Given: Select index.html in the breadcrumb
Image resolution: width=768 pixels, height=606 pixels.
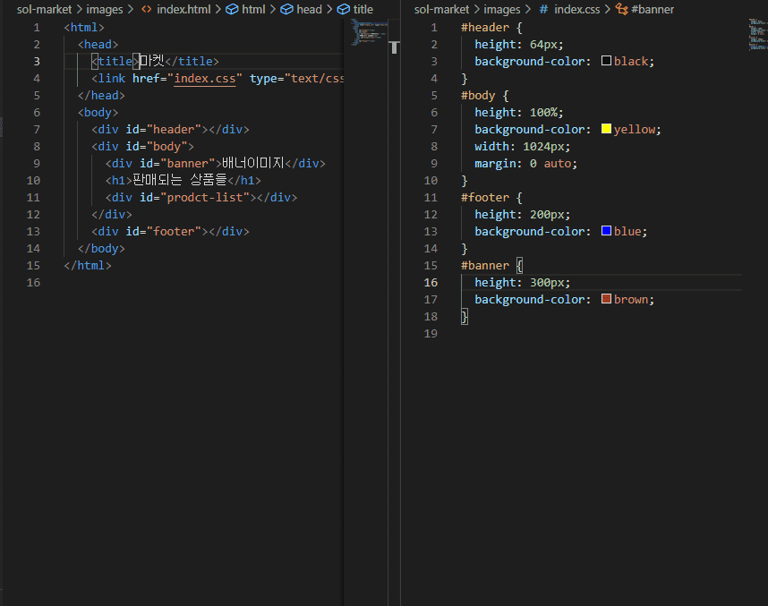Looking at the screenshot, I should point(183,9).
